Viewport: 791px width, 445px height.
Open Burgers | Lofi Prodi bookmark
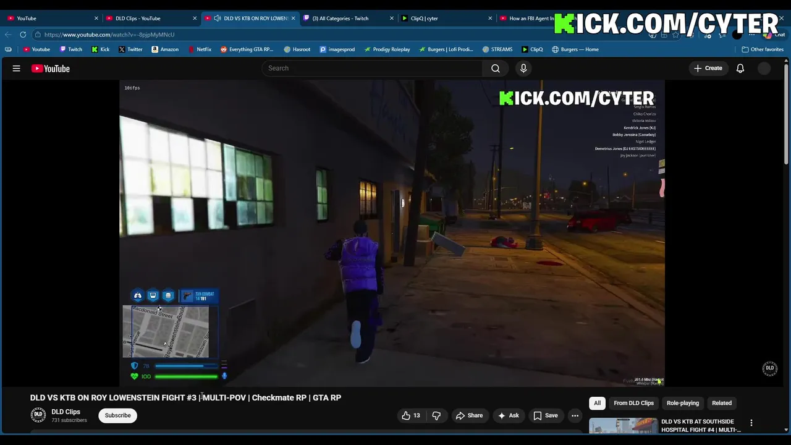pyautogui.click(x=446, y=49)
